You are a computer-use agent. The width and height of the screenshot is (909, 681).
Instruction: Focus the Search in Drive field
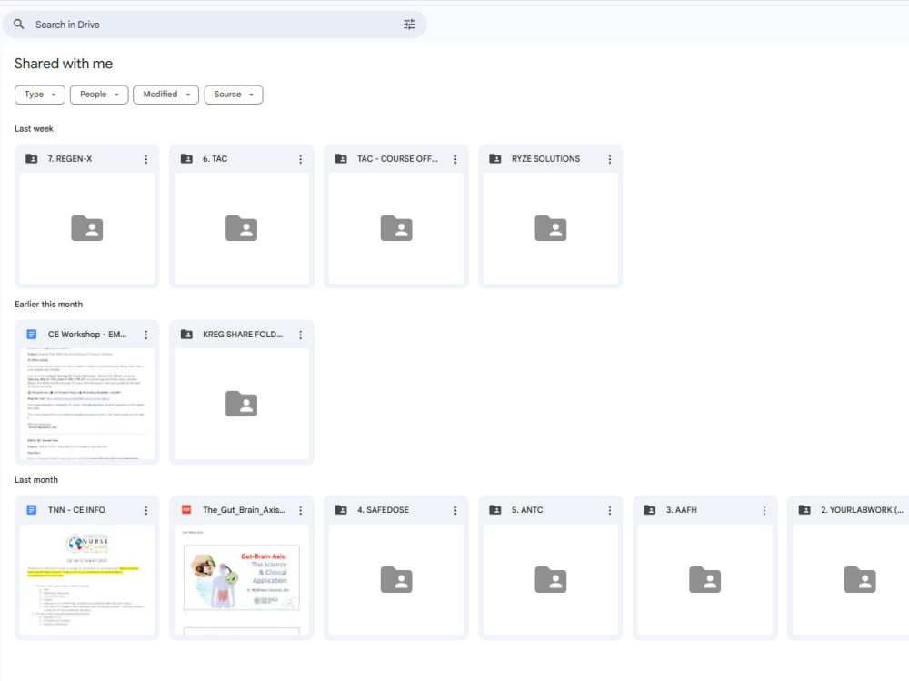(x=215, y=25)
